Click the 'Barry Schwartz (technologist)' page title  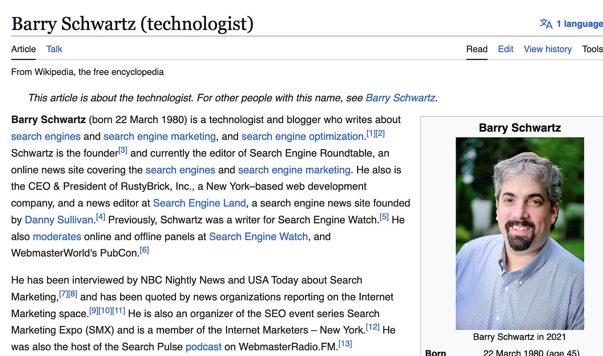(133, 24)
